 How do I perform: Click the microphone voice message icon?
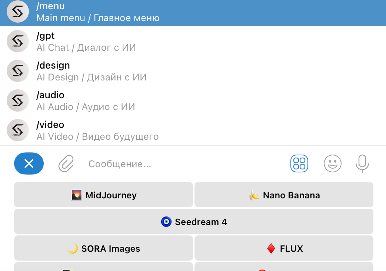point(362,163)
